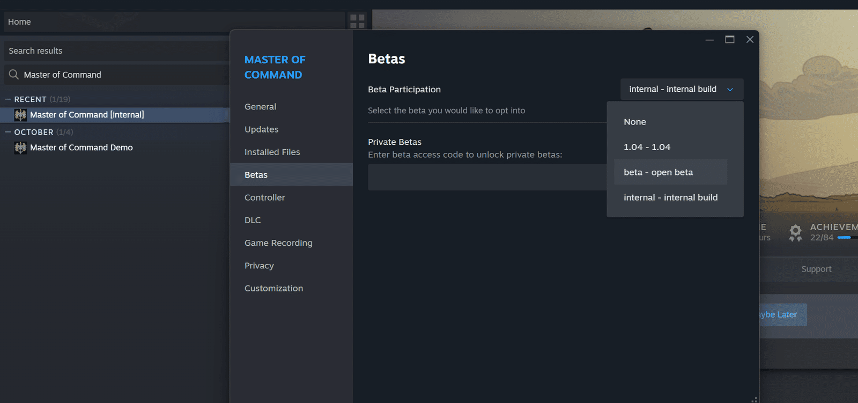Image resolution: width=858 pixels, height=403 pixels.
Task: Pick internal - internal build from list
Action: (x=671, y=197)
